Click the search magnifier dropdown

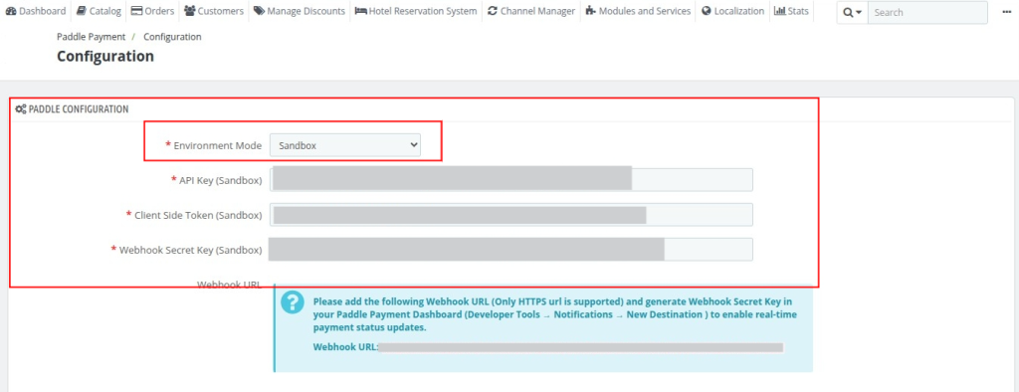click(852, 12)
